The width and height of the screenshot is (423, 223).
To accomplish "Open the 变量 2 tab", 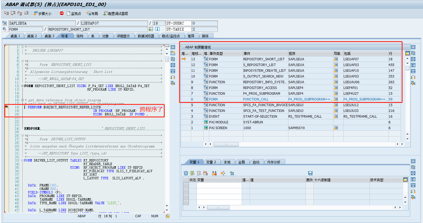I will 212,162.
